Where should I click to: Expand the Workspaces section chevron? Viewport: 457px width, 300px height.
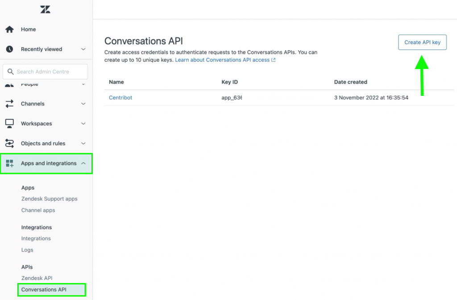pos(83,123)
